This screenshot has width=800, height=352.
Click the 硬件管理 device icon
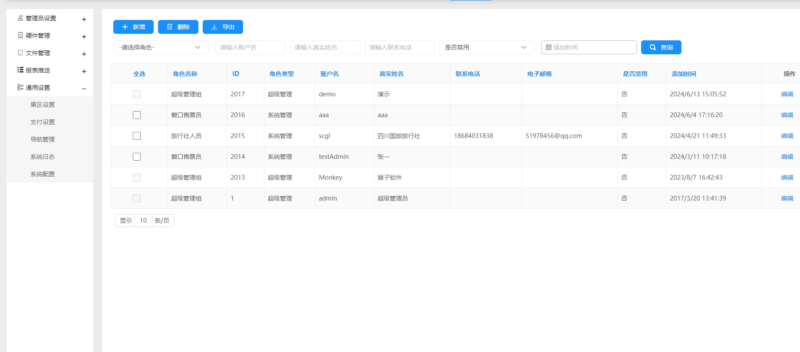coord(20,35)
